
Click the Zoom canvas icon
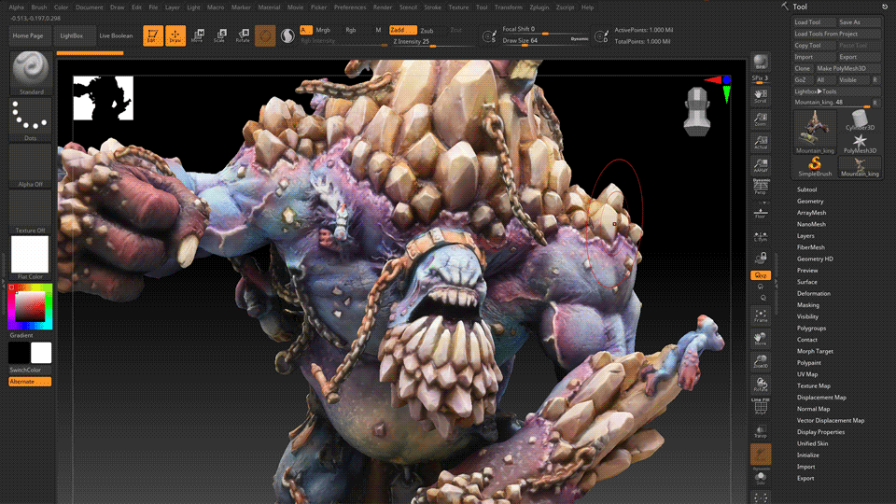click(760, 119)
